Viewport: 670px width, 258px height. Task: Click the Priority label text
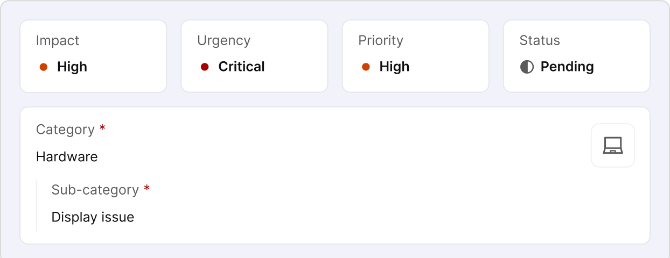click(381, 40)
